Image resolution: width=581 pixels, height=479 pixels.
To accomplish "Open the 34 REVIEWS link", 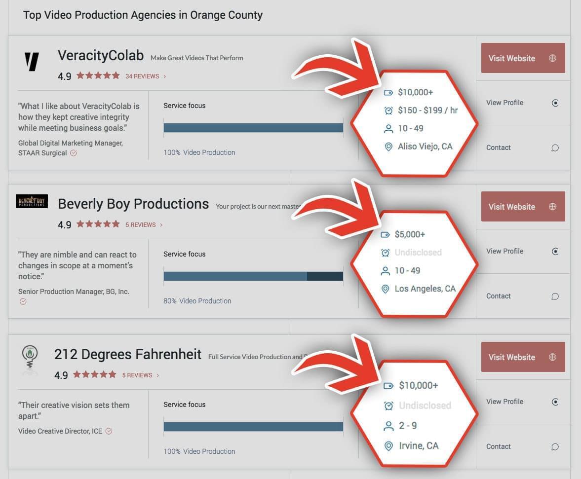I will click(x=142, y=76).
